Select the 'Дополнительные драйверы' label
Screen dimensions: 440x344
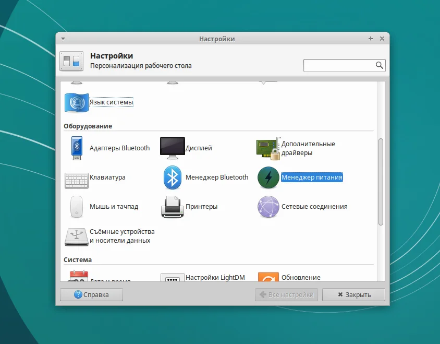(x=308, y=148)
